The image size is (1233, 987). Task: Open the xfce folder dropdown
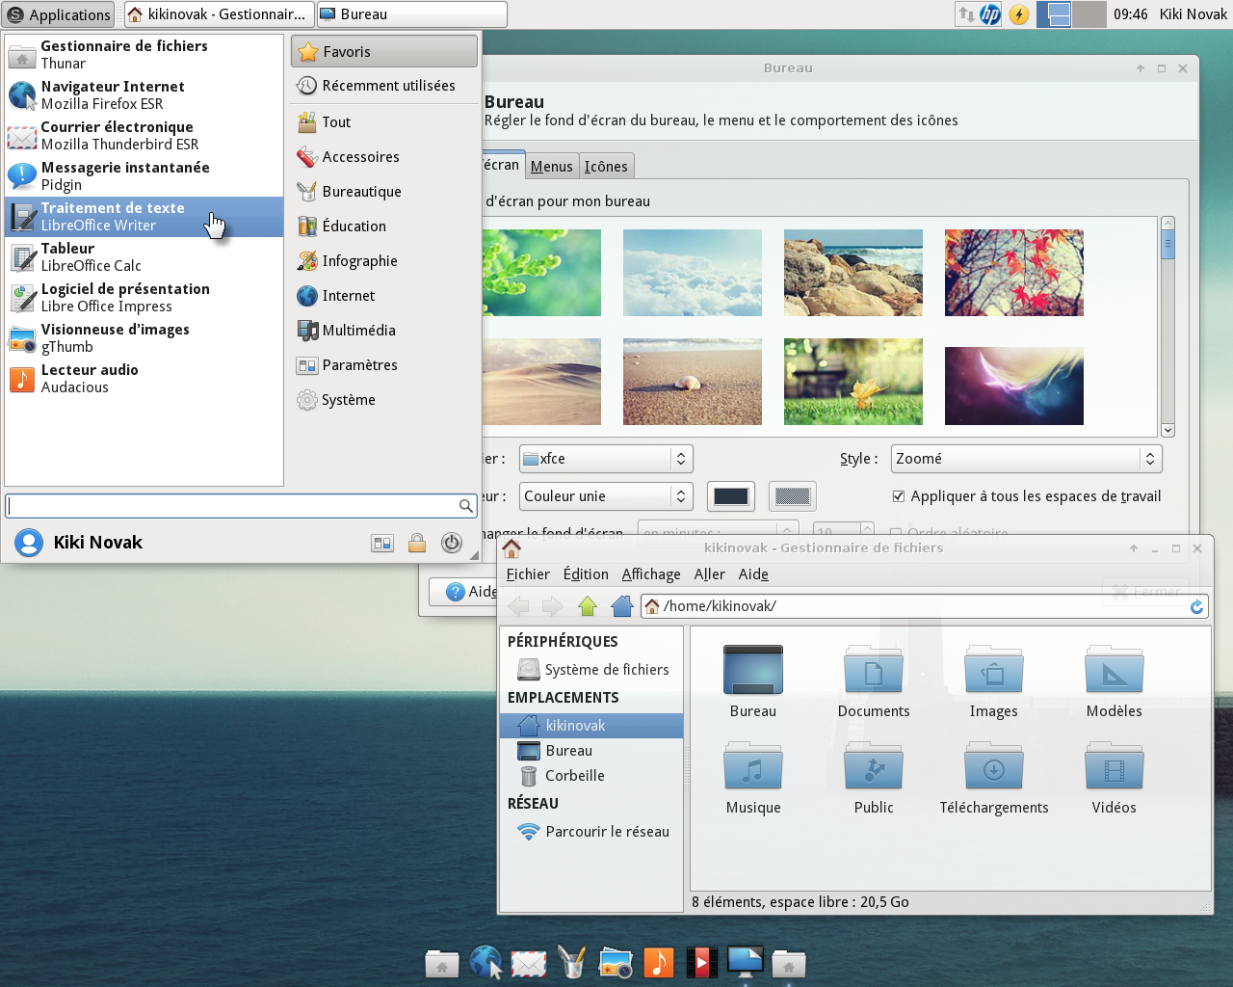pyautogui.click(x=606, y=459)
